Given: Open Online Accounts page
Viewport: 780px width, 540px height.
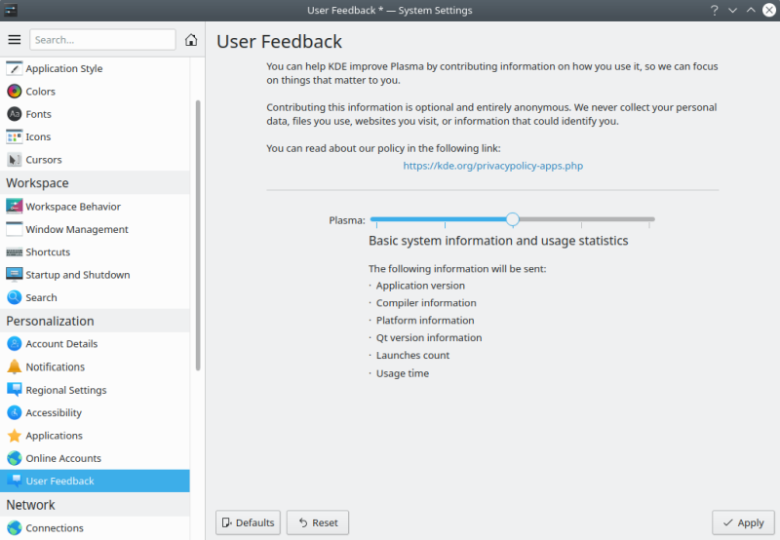Looking at the screenshot, I should [95, 458].
